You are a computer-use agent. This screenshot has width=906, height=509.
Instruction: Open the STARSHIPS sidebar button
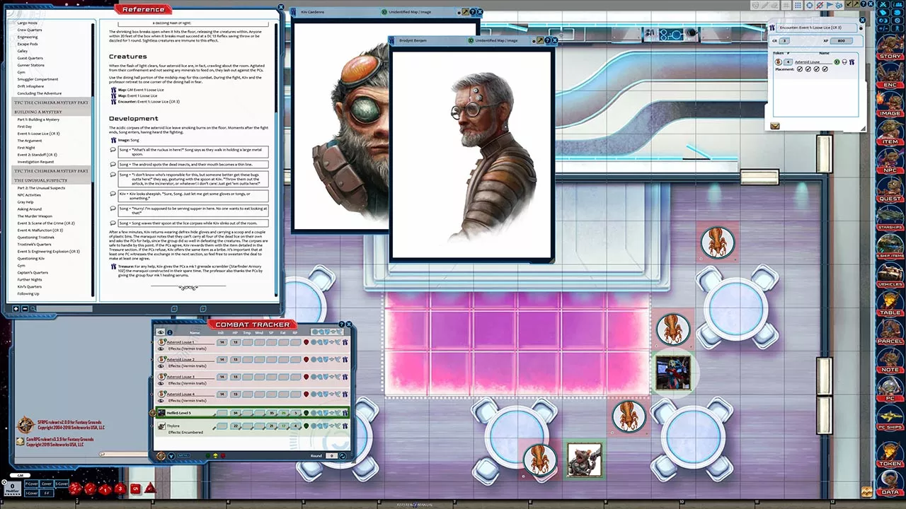[890, 218]
